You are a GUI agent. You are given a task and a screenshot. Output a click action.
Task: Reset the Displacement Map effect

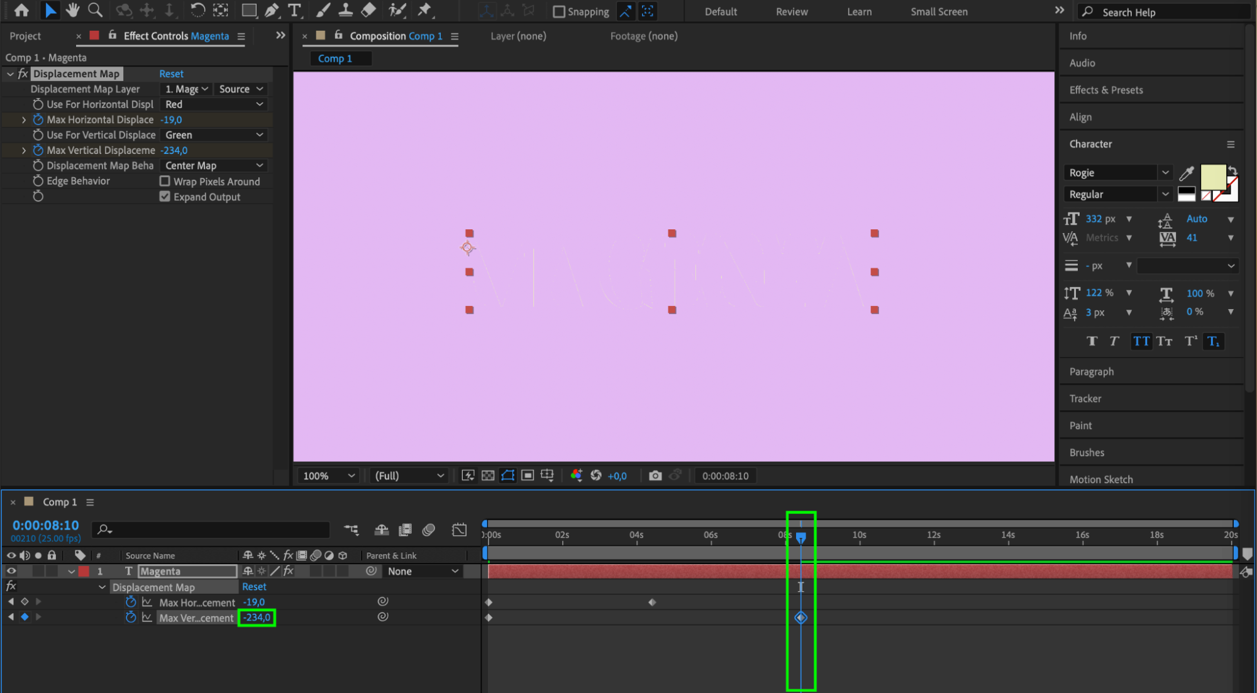171,74
